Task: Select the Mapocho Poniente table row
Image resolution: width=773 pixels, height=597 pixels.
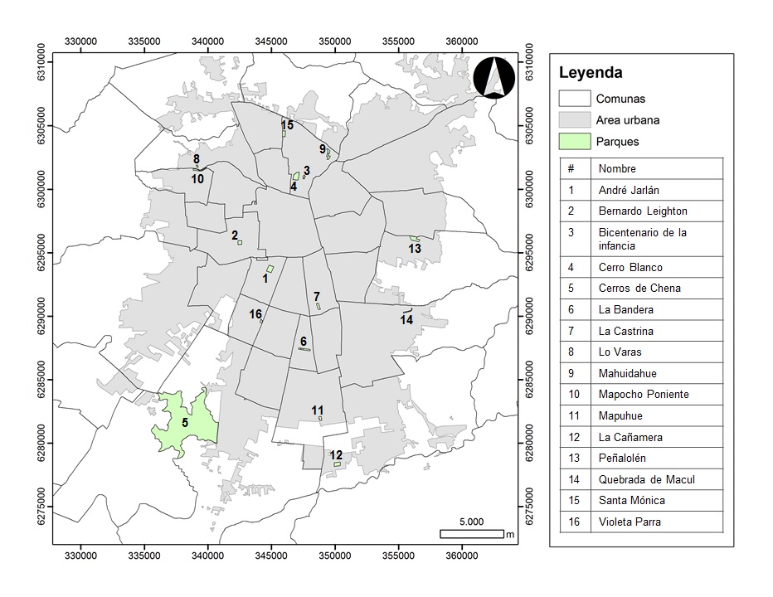Action: [640, 394]
